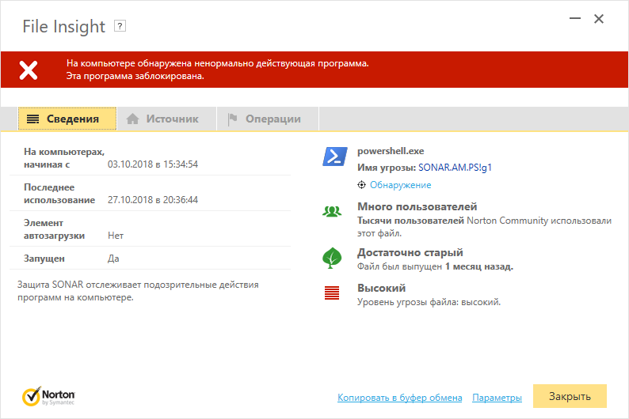The height and width of the screenshot is (419, 629).
Task: Click the red bars threat level icon
Action: (332, 293)
